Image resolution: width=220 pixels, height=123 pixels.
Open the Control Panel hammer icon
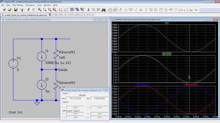coord(22,10)
